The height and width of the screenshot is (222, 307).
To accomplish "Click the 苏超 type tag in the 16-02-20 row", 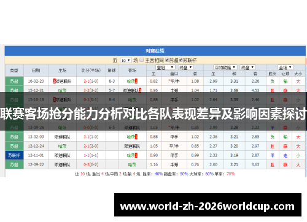I will (14, 81).
